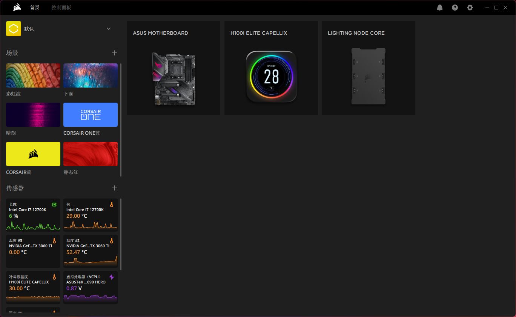Click the LIGHTING NODE CORE title
This screenshot has width=516, height=317.
[356, 33]
